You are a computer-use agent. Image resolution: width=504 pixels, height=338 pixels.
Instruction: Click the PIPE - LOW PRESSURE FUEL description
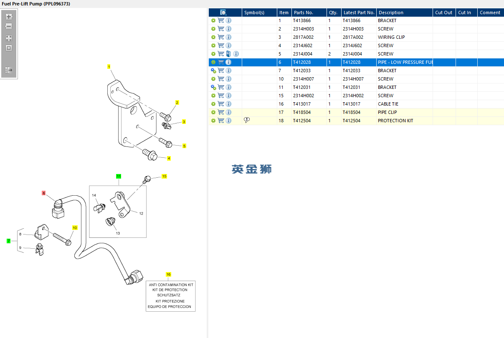tap(405, 62)
